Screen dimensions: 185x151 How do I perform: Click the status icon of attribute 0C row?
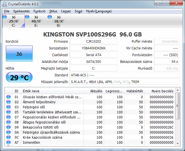[8, 138]
